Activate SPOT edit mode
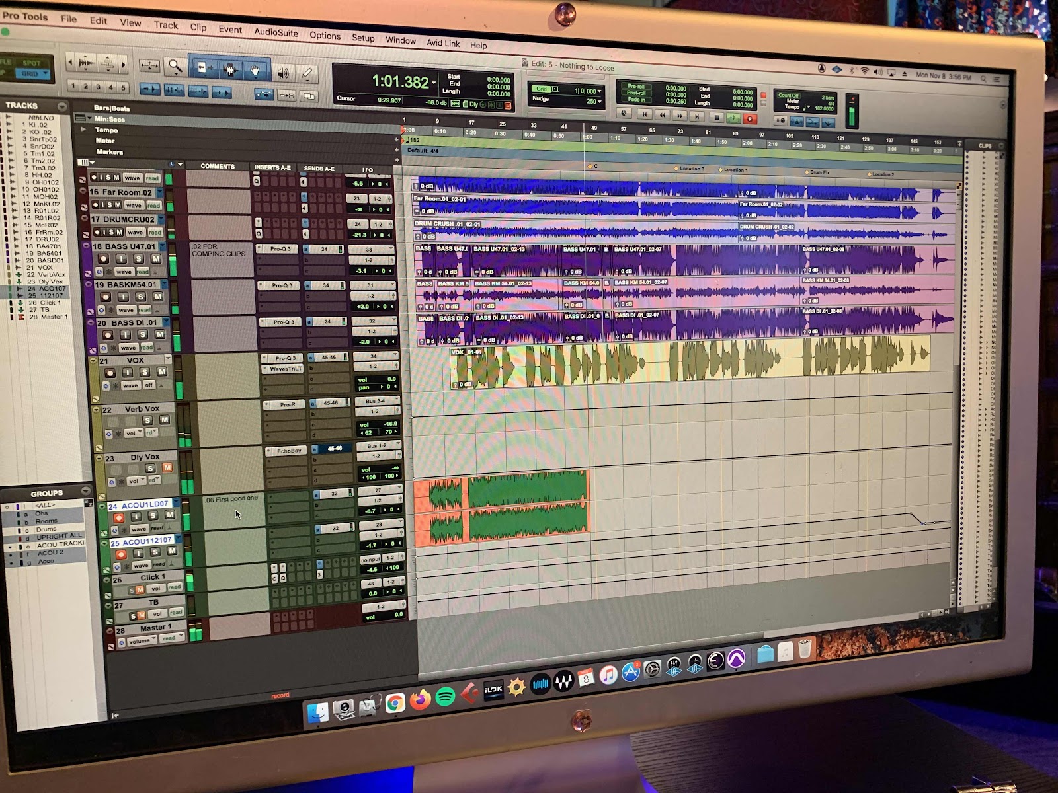 click(x=31, y=63)
